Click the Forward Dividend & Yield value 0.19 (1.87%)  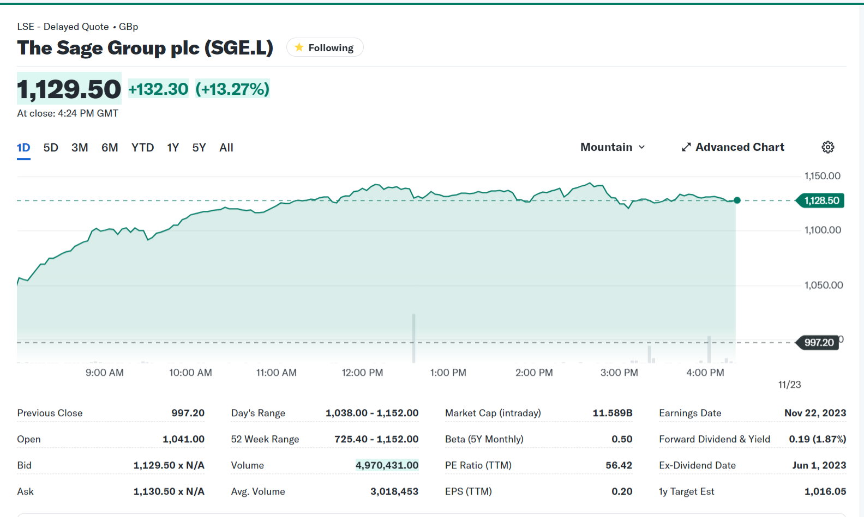[818, 439]
